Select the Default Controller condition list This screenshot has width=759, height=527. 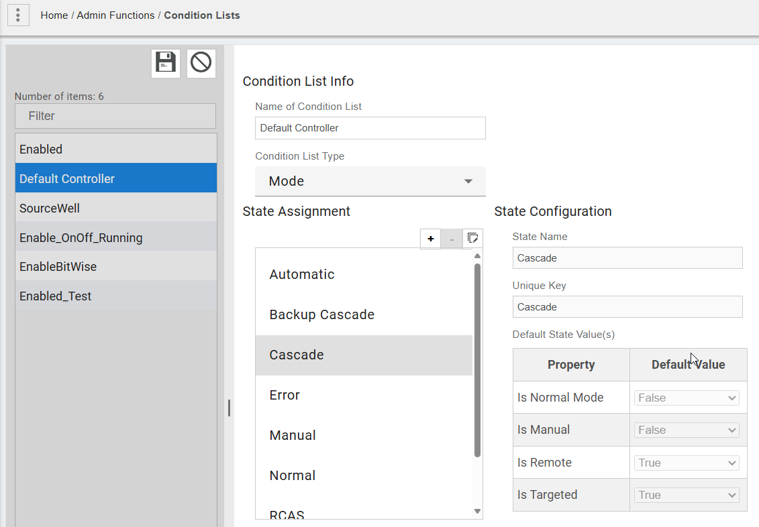[x=116, y=178]
